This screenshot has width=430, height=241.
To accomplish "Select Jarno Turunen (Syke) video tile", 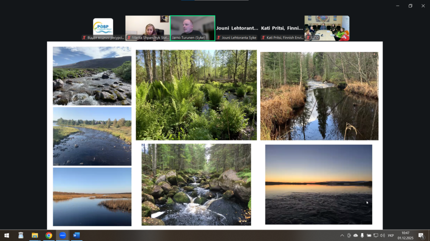I will click(x=193, y=28).
